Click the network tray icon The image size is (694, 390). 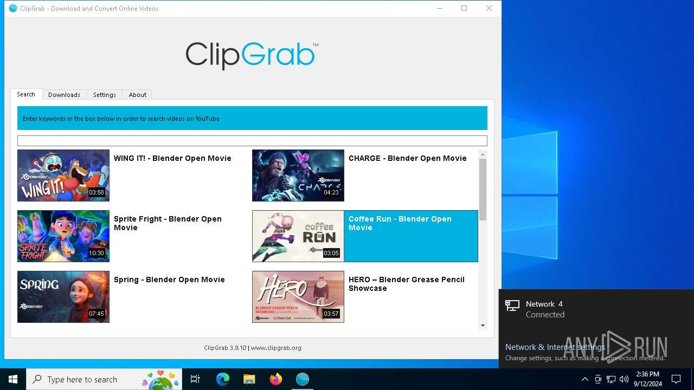(611, 379)
